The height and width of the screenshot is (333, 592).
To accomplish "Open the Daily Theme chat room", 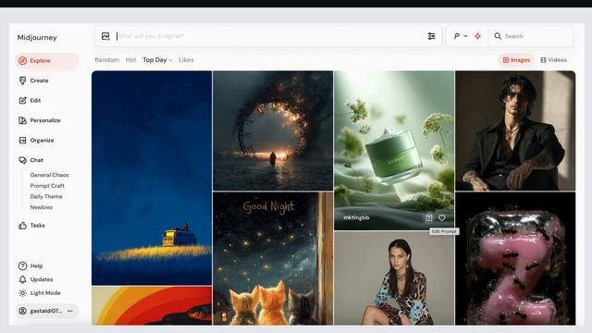I will click(x=46, y=196).
